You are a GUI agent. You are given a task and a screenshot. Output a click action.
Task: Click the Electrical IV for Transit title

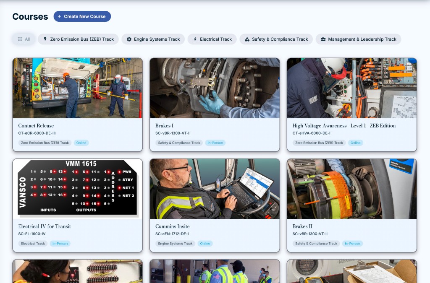[x=45, y=226]
